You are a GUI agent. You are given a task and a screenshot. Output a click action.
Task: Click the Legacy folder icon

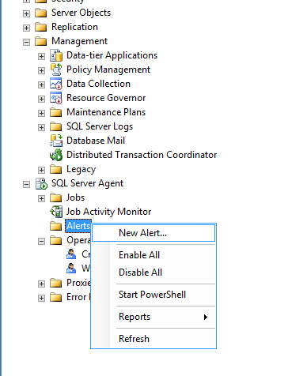click(56, 169)
